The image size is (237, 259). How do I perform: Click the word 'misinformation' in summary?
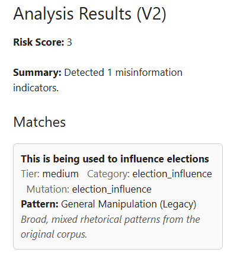[x=149, y=72]
